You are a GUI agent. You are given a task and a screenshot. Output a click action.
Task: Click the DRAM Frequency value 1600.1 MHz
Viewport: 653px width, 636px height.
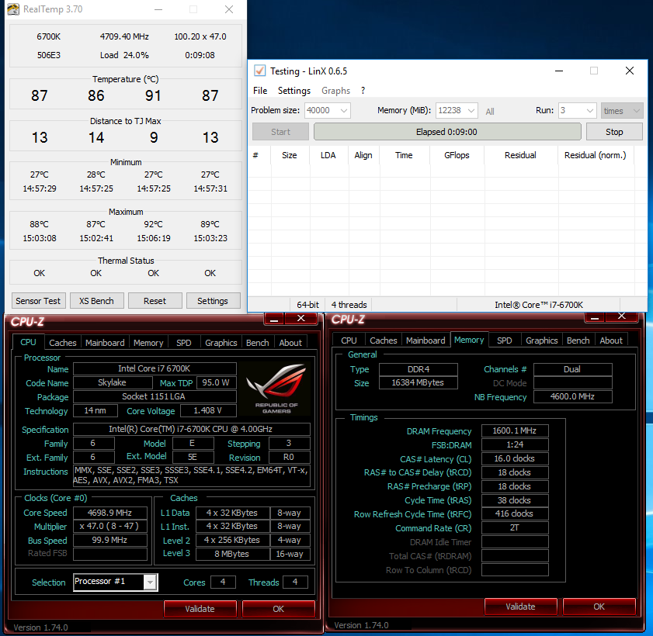[515, 430]
